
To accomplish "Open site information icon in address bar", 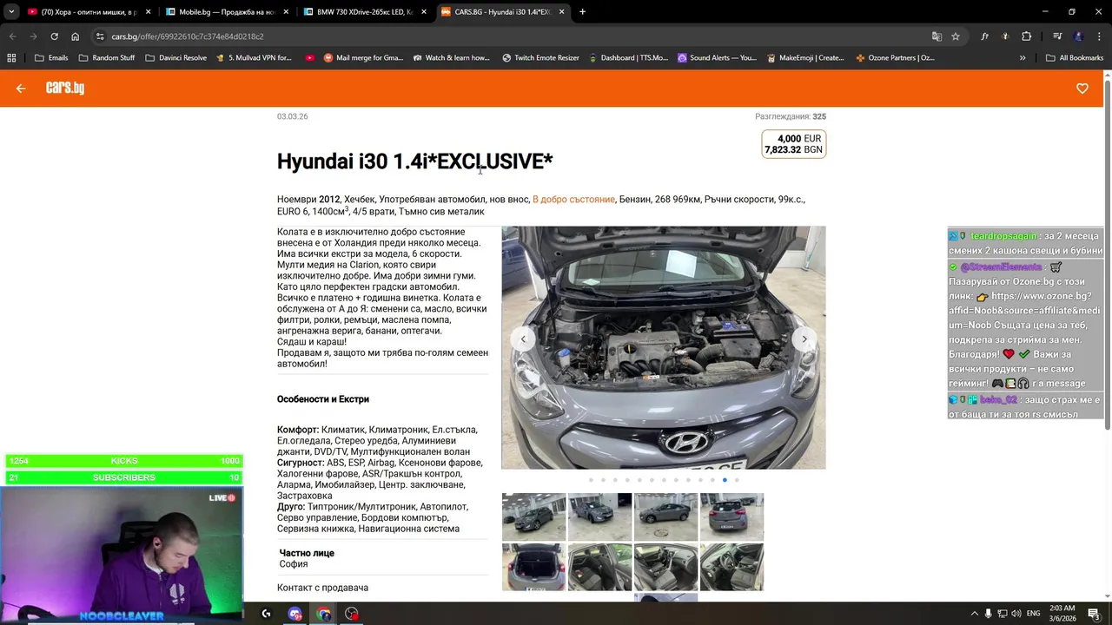I will [x=100, y=36].
